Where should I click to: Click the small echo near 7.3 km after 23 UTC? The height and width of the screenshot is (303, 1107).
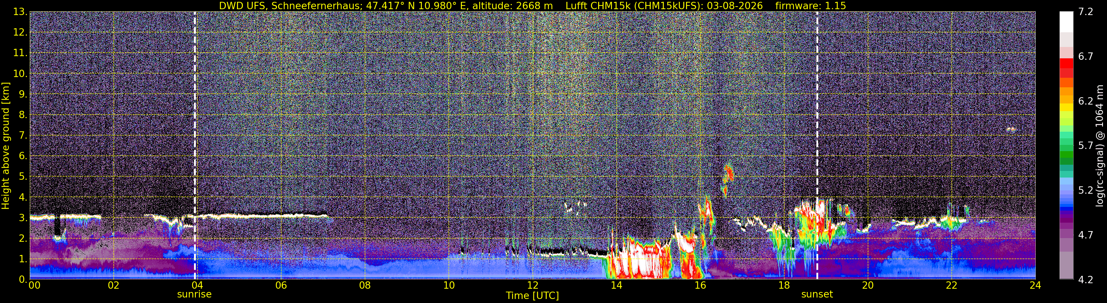point(1011,129)
